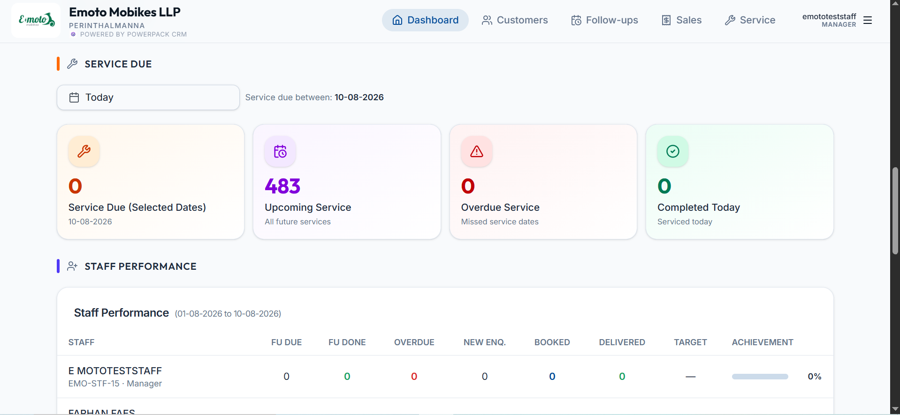Click the 'POWERED BY POWERPACK CRM' text
900x415 pixels.
pyautogui.click(x=133, y=34)
